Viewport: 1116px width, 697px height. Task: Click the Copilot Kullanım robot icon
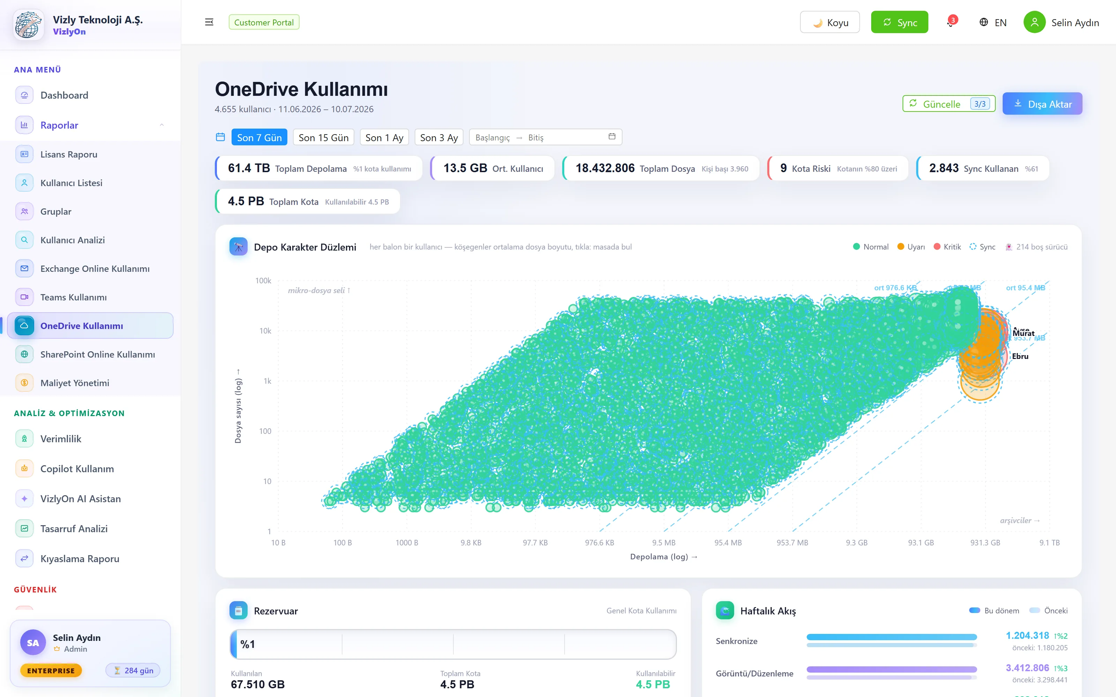(x=24, y=468)
